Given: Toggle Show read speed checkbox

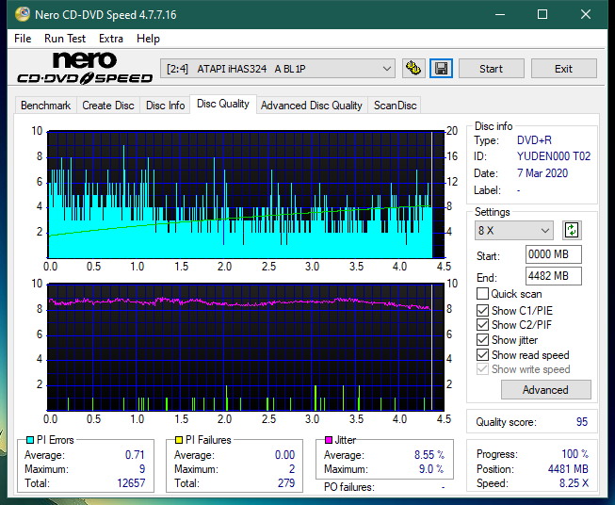Looking at the screenshot, I should (x=482, y=354).
